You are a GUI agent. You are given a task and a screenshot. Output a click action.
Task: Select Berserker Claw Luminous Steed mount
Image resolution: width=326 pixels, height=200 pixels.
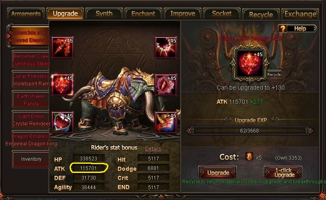[31, 60]
